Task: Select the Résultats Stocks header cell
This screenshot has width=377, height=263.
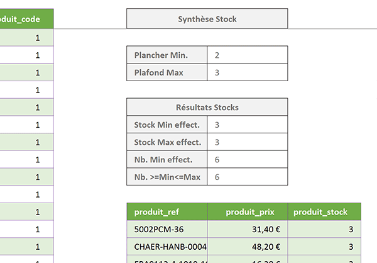Action: point(207,107)
